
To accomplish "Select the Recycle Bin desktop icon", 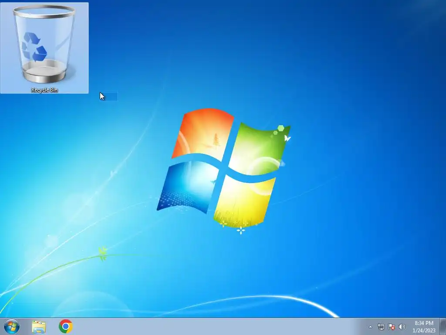I will tap(44, 48).
